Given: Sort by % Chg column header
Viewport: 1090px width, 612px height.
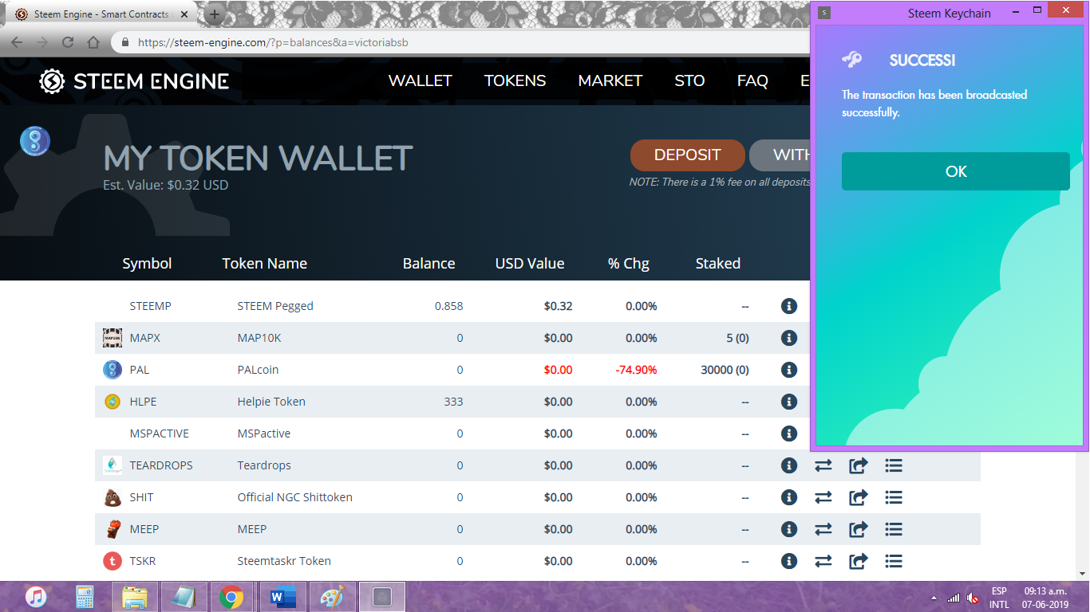Looking at the screenshot, I should pyautogui.click(x=629, y=264).
